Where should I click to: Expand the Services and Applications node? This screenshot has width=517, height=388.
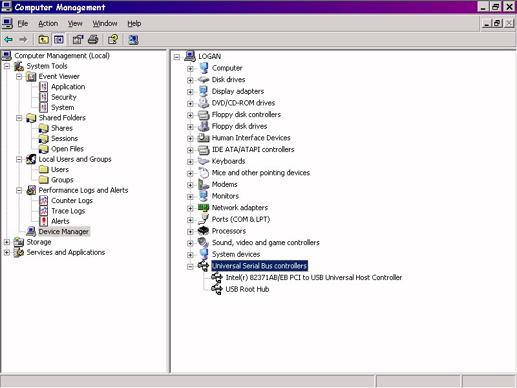pyautogui.click(x=6, y=252)
